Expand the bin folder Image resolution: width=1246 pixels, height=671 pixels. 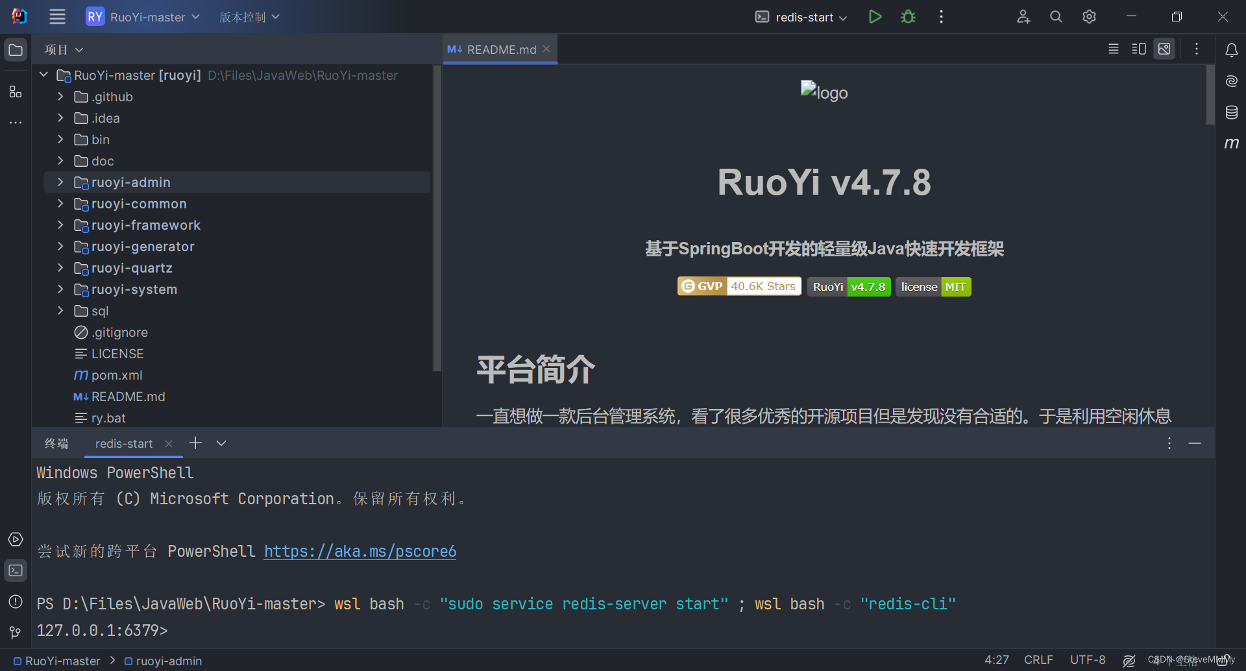(x=60, y=140)
